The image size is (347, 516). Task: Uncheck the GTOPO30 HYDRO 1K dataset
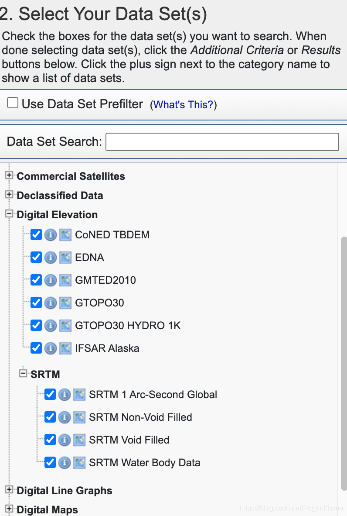click(36, 326)
